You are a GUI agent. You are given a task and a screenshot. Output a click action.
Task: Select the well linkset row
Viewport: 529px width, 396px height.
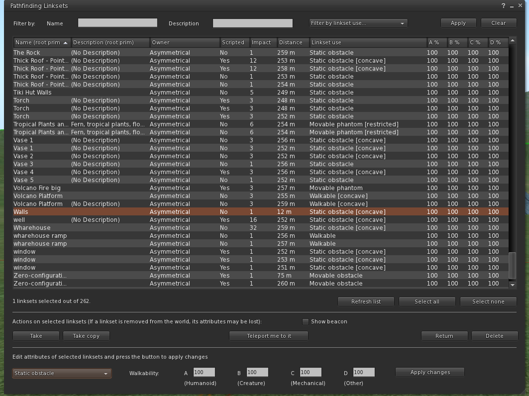click(260, 220)
